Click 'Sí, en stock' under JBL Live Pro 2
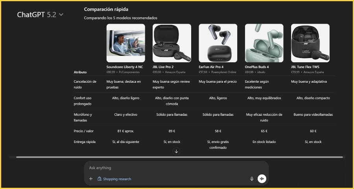The image size is (354, 189). (x=172, y=142)
